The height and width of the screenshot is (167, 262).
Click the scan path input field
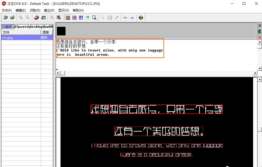coord(34,27)
